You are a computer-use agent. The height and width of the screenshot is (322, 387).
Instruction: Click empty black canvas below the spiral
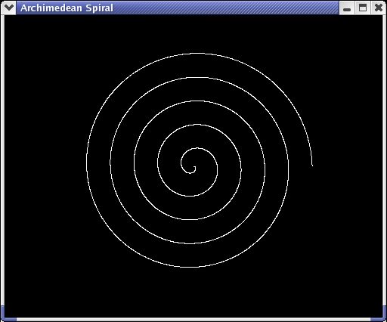(x=193, y=293)
